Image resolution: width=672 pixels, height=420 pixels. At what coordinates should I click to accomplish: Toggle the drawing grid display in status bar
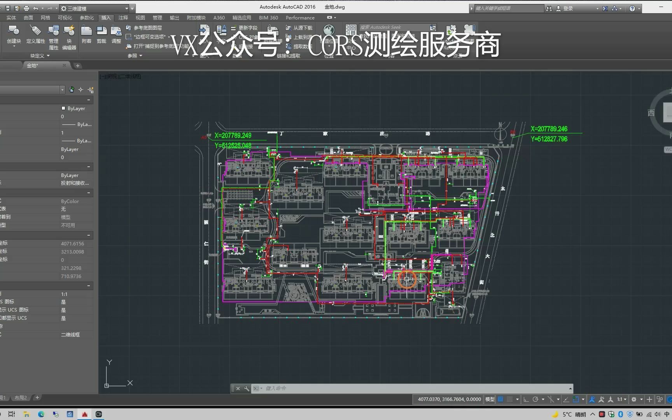(x=500, y=399)
